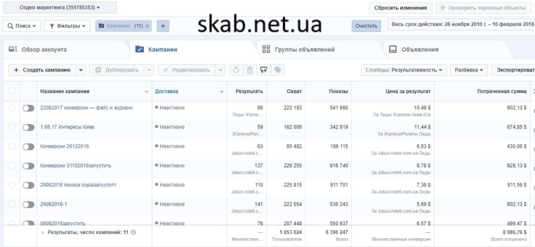Toggle the switch for 1.06.17 Интересы Киев
The height and width of the screenshot is (247, 535).
coord(28,127)
